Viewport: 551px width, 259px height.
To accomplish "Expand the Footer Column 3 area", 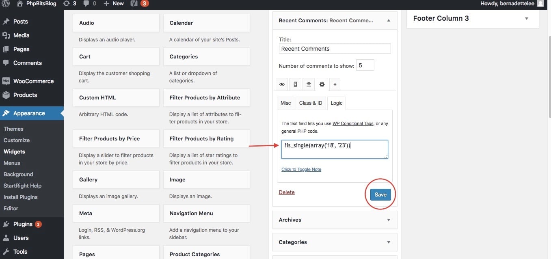I will pos(526,18).
